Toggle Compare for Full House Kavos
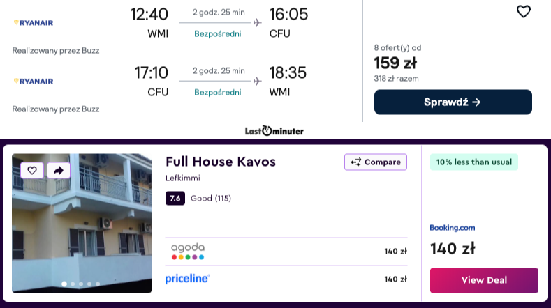551x308 pixels. (x=375, y=162)
